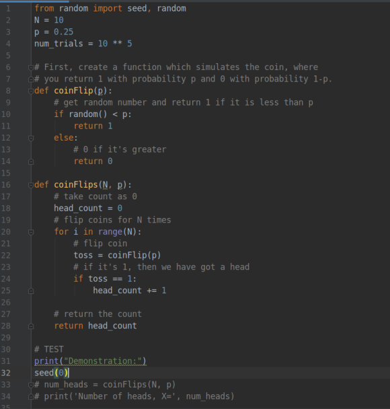Click comment starting '# First, create a function'

click(176, 67)
